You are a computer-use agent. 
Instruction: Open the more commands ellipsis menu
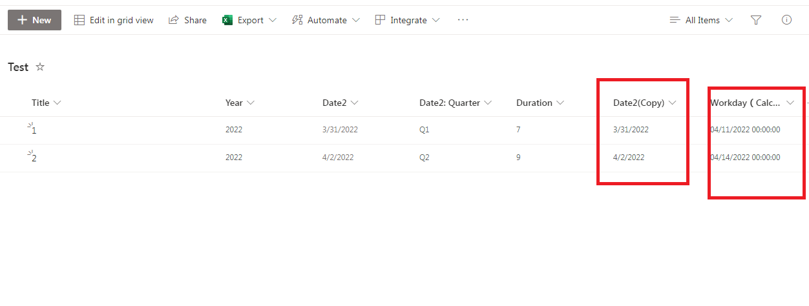click(x=463, y=20)
